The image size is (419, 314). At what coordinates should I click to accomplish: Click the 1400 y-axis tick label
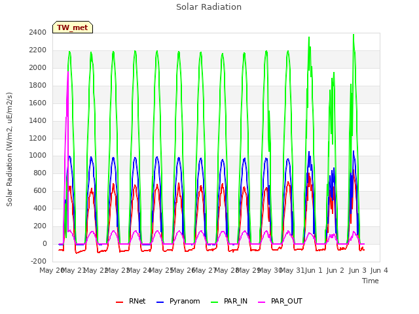pyautogui.click(x=38, y=120)
